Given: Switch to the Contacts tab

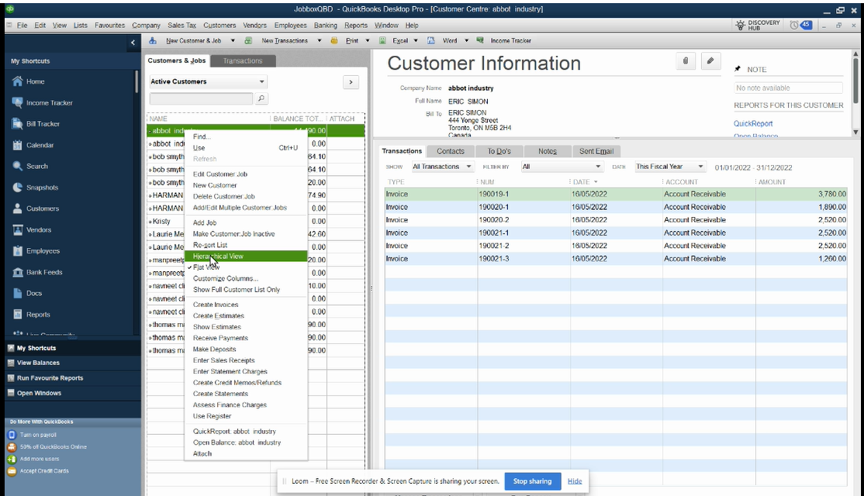Looking at the screenshot, I should coord(450,151).
